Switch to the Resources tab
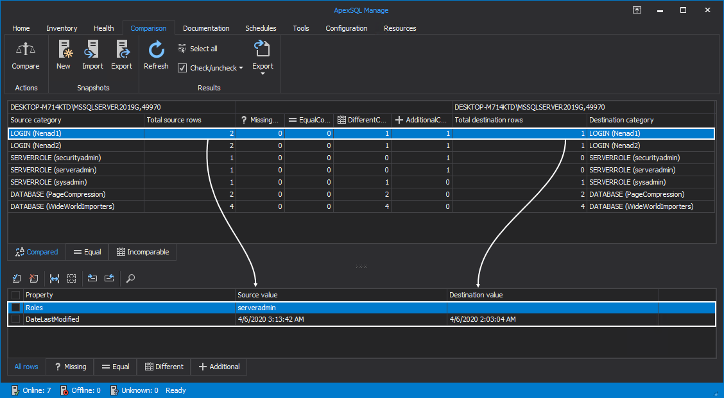Screen dimensions: 724x398 pyautogui.click(x=400, y=28)
